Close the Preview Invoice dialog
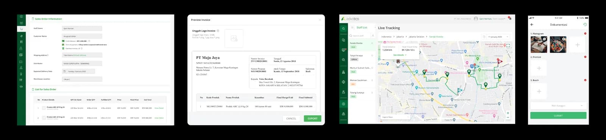This screenshot has width=606, height=140. pyautogui.click(x=320, y=20)
